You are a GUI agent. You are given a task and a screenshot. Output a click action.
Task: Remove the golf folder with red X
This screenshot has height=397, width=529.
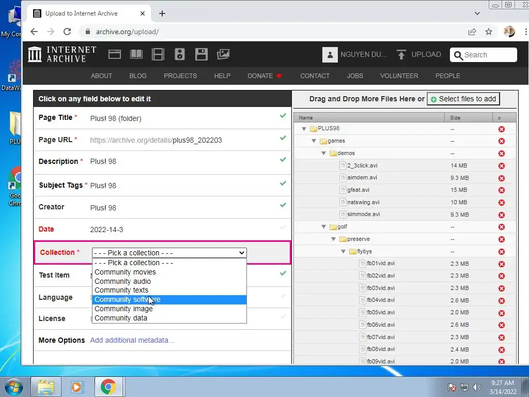[x=502, y=227]
